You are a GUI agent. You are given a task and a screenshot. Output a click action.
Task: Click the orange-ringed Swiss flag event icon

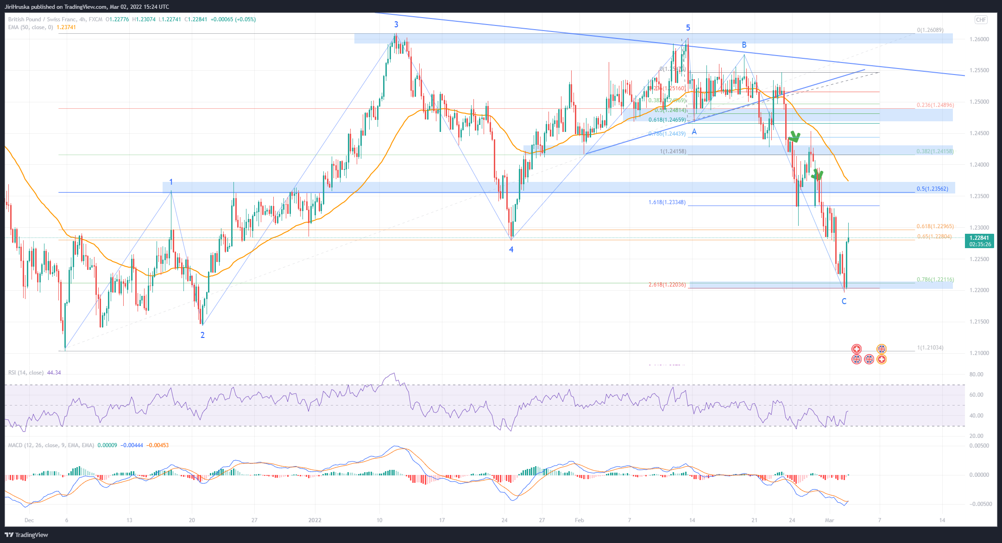click(881, 359)
